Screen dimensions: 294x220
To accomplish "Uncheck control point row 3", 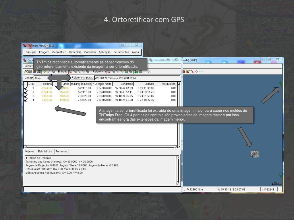I will (26, 96).
